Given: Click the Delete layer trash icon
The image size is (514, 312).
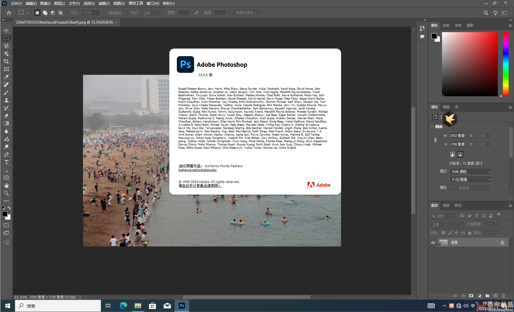Looking at the screenshot, I should tap(503, 296).
